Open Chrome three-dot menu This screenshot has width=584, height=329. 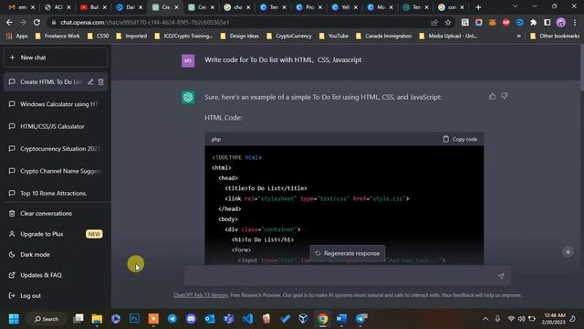[575, 22]
